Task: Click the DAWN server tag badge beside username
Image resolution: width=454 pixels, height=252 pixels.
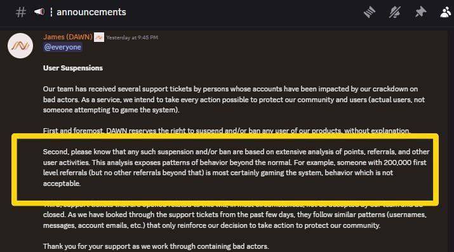Action: pos(99,37)
